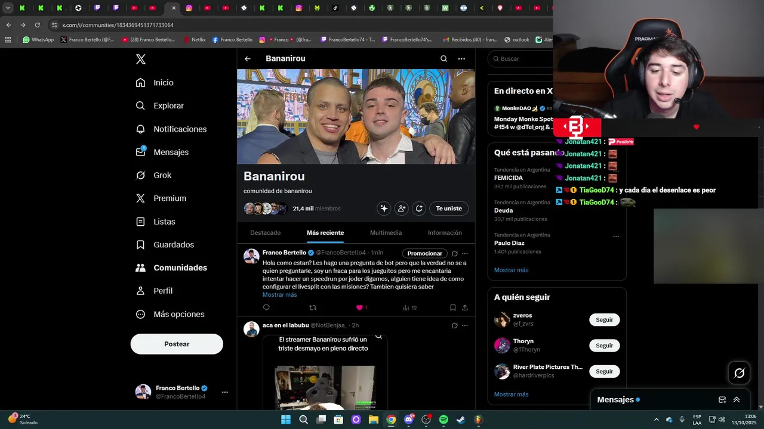This screenshot has width=764, height=429.
Task: View analytics of Franco Bertello's post
Action: click(x=409, y=307)
